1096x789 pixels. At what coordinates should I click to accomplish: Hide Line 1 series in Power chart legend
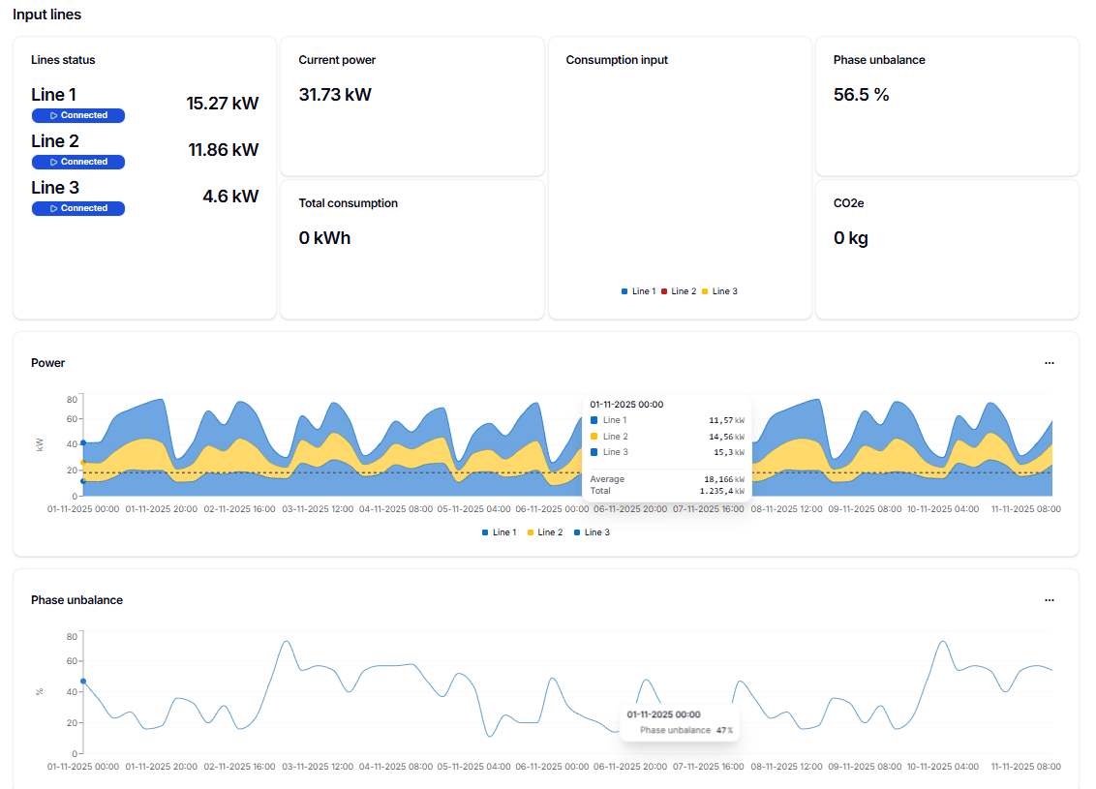pos(500,532)
